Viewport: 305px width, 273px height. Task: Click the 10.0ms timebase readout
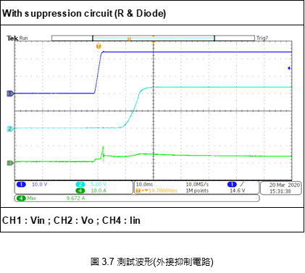pyautogui.click(x=144, y=185)
